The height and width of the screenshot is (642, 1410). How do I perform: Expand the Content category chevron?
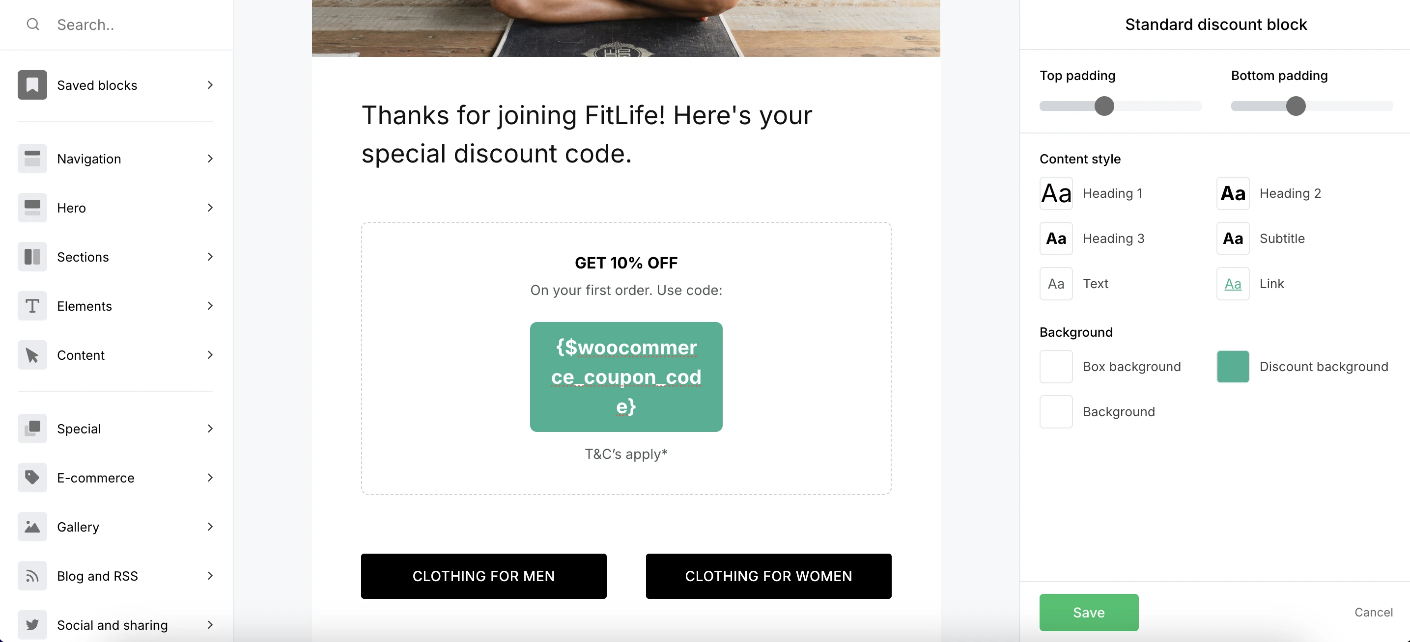[x=210, y=355]
